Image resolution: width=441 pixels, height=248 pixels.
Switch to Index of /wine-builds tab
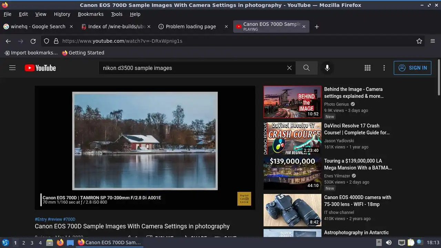[116, 27]
